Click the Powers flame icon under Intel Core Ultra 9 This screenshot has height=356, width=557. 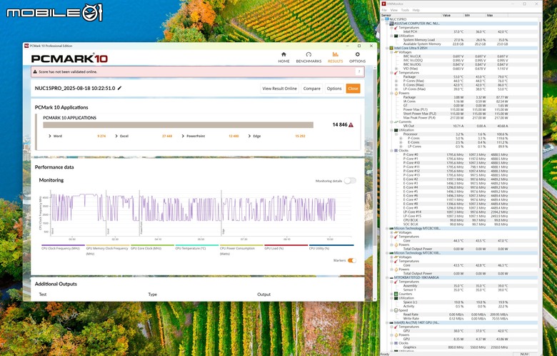coord(396,93)
